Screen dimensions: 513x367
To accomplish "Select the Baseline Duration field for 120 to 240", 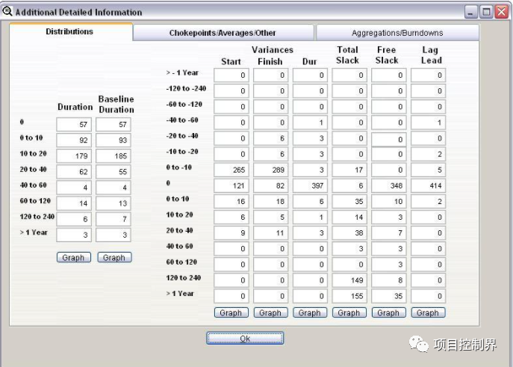I will [114, 219].
